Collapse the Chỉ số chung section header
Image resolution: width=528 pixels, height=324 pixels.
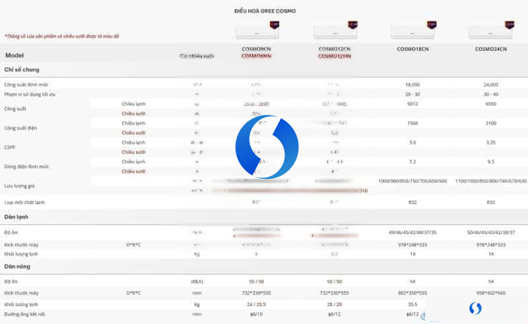click(22, 70)
